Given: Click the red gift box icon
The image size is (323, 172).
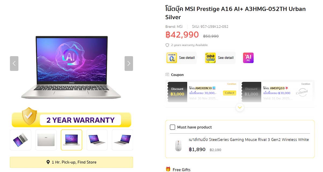Looking at the screenshot, I should click(x=168, y=169).
